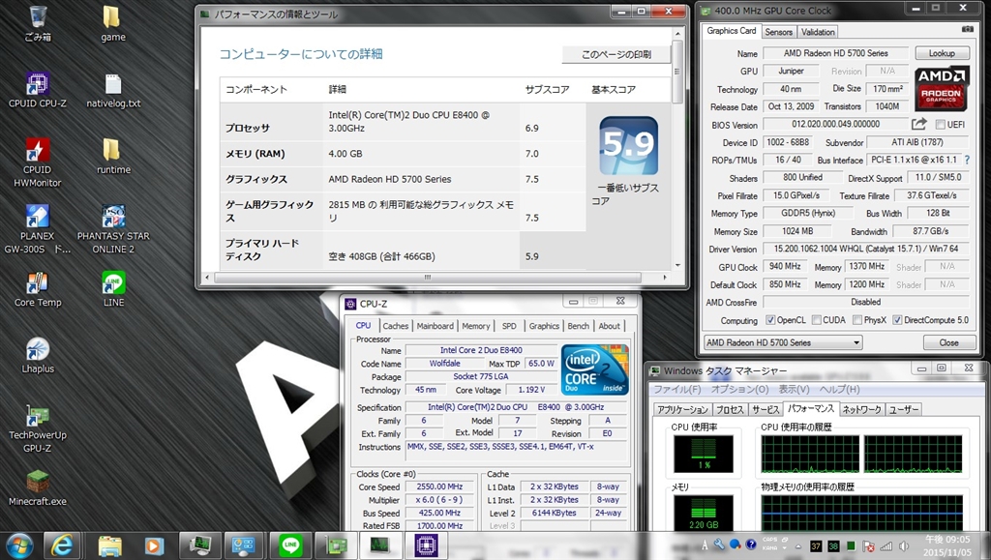Click the LINE icon in taskbar
Screen dimensions: 991x560
290,545
